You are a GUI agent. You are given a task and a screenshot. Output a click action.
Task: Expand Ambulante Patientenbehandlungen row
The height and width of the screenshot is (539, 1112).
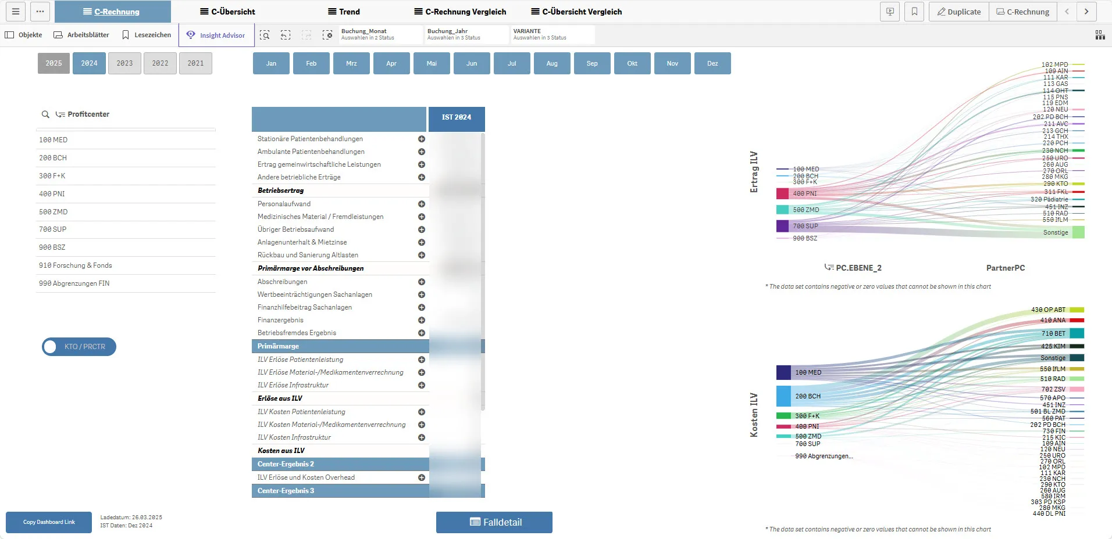(x=422, y=152)
